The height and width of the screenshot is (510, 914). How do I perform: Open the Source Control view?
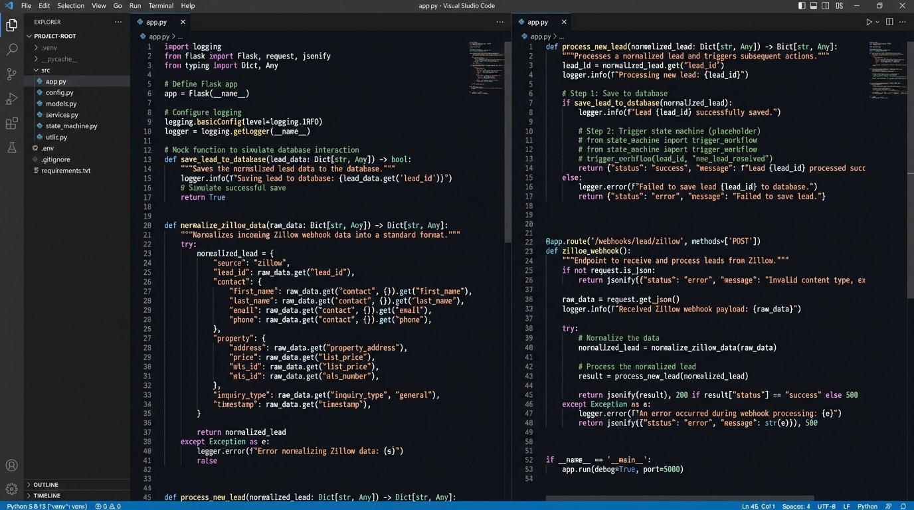(11, 74)
